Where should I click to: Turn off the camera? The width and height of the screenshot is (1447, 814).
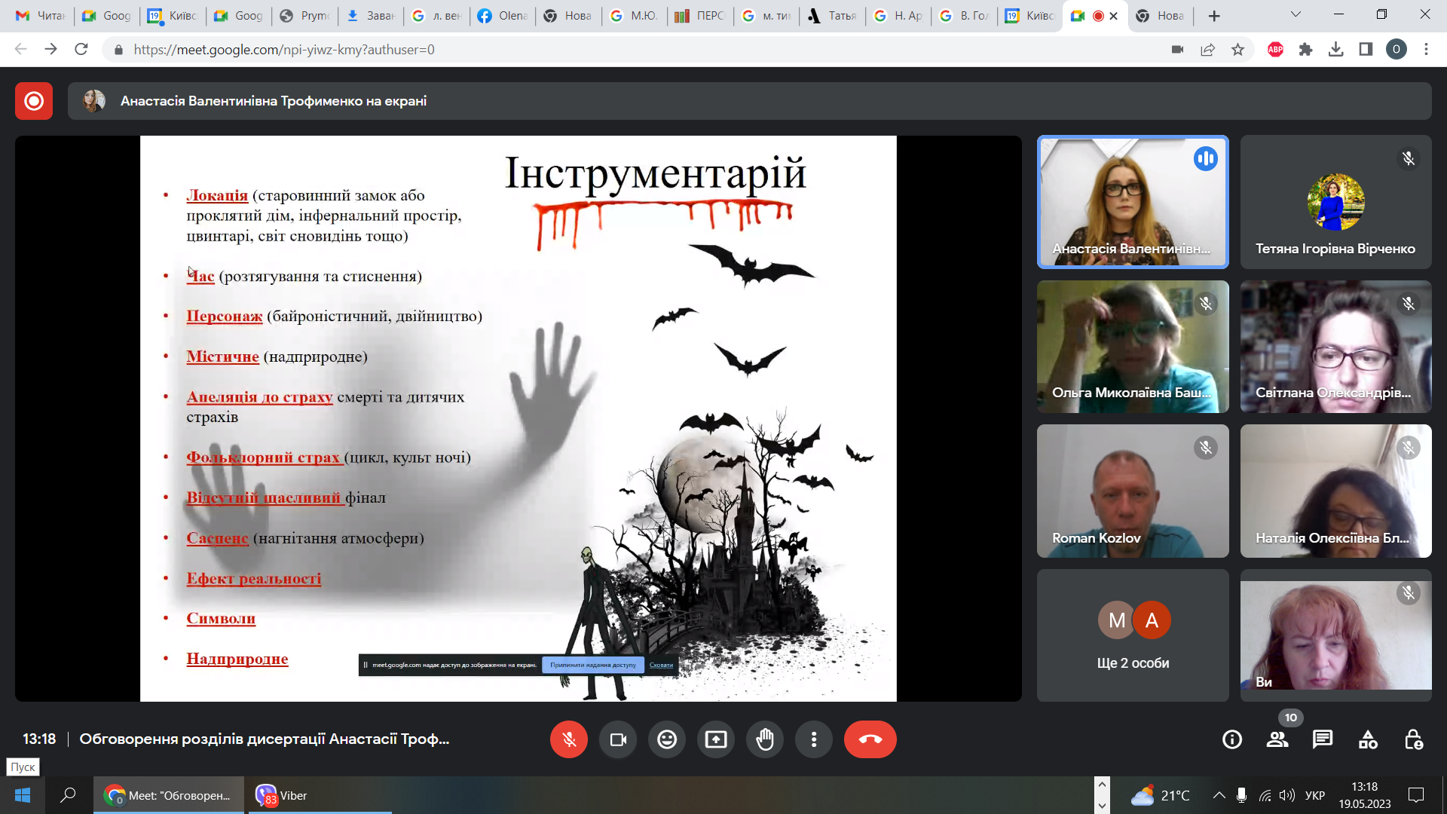pos(618,739)
